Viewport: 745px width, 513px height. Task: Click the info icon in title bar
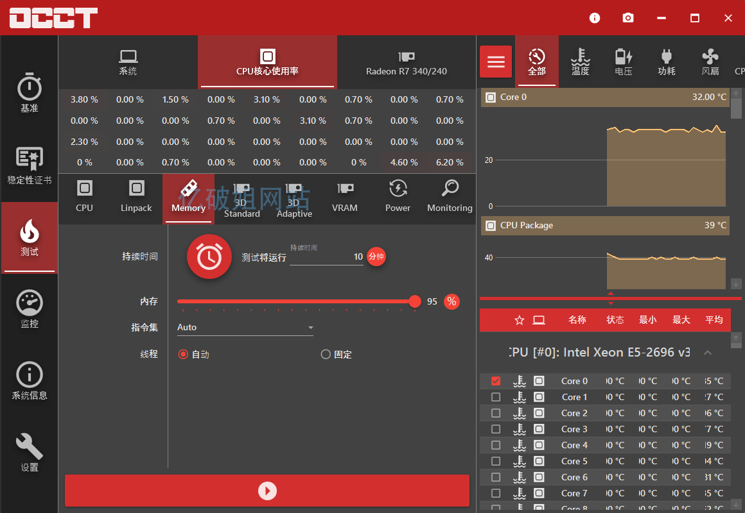595,18
